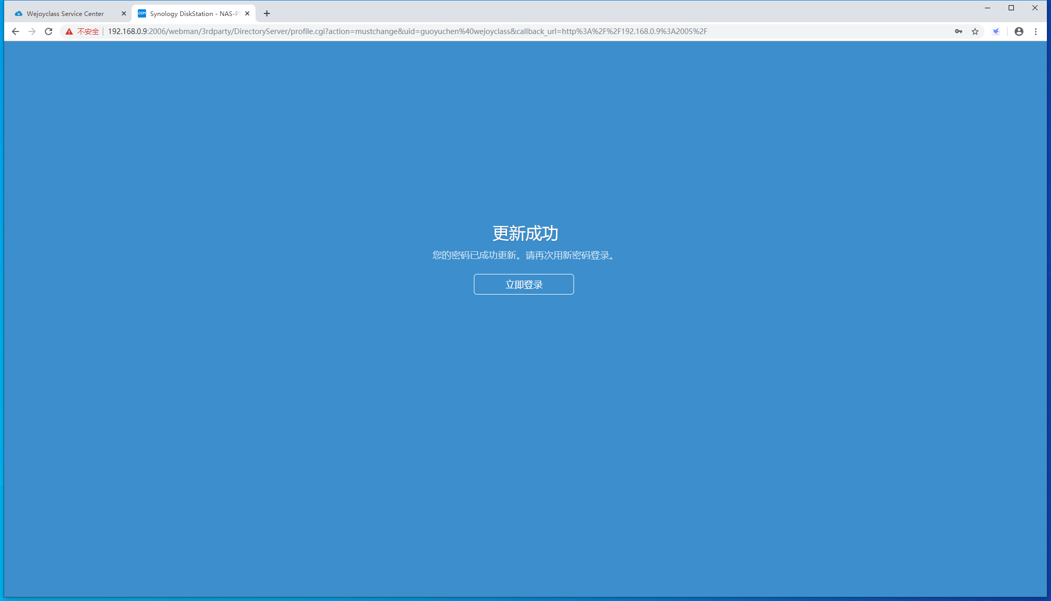1051x601 pixels.
Task: Click the Synology DSM tab favicon
Action: [x=142, y=14]
